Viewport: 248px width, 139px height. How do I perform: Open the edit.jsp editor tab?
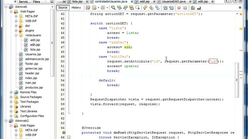pyautogui.click(x=203, y=2)
